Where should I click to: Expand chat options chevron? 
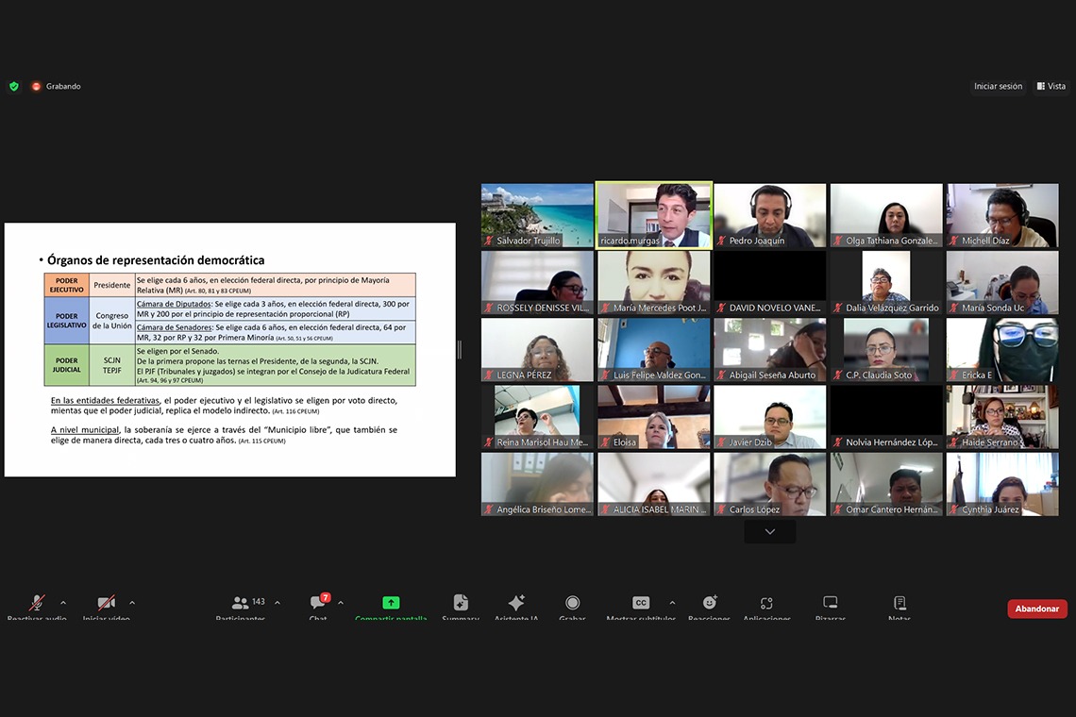pyautogui.click(x=341, y=603)
